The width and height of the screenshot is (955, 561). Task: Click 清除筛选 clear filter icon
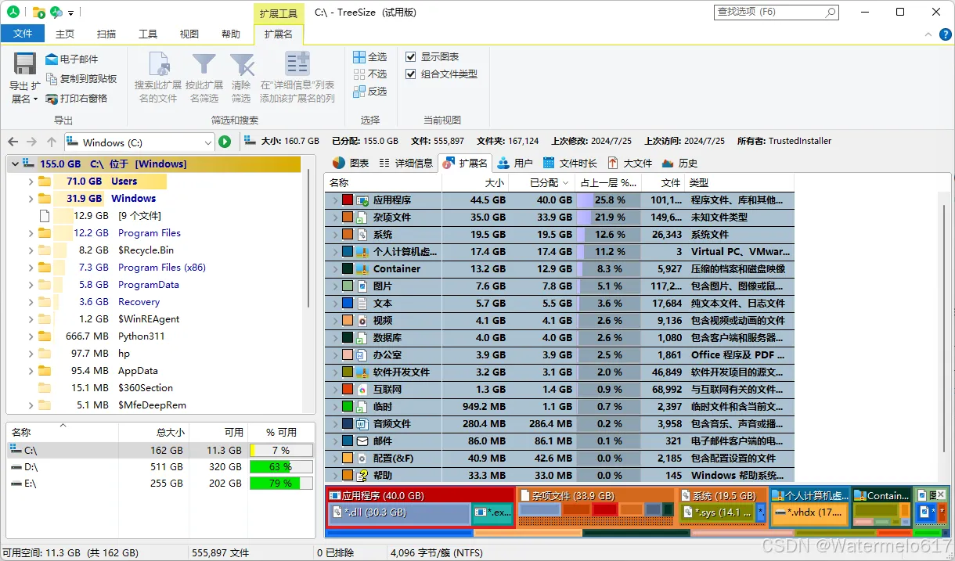coord(241,64)
